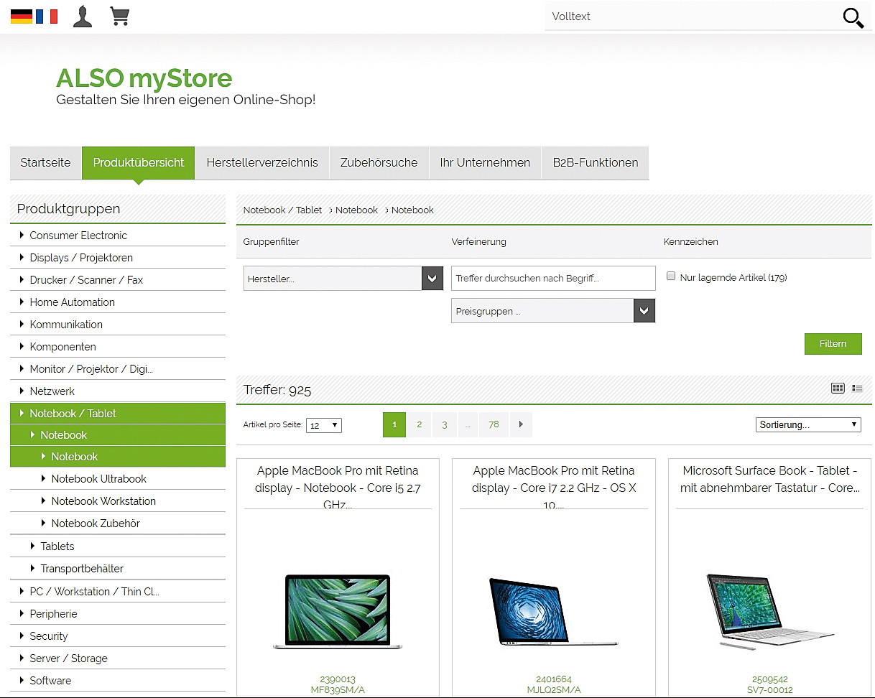Image resolution: width=875 pixels, height=698 pixels.
Task: Open Transportbehälter category
Action: click(118, 569)
